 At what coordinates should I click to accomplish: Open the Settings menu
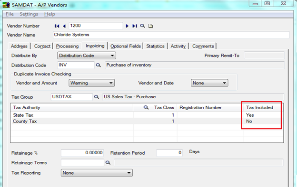click(x=29, y=14)
